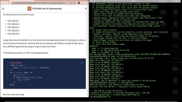Click the 'Run the script by doing:' text
This screenshot has width=182, height=102.
14,94
